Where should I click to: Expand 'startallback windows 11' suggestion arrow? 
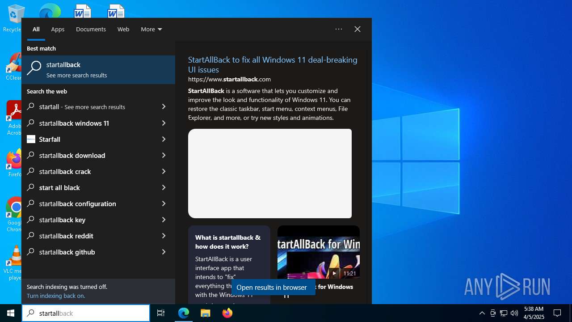point(164,123)
